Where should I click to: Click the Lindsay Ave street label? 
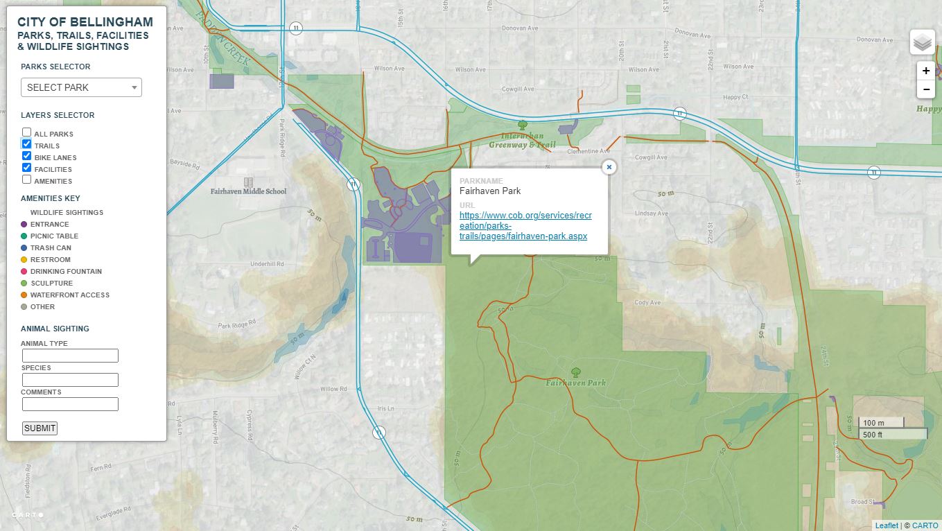pyautogui.click(x=651, y=214)
